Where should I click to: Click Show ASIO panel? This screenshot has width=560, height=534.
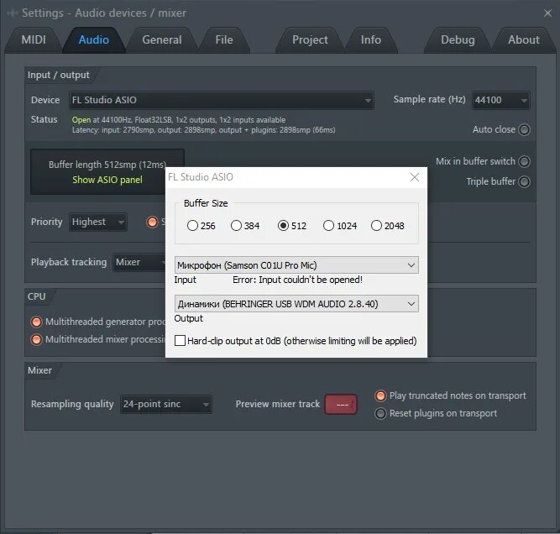pos(107,180)
